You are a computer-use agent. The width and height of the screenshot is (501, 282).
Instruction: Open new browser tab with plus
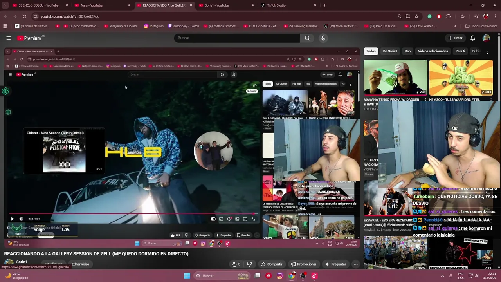[x=324, y=5]
